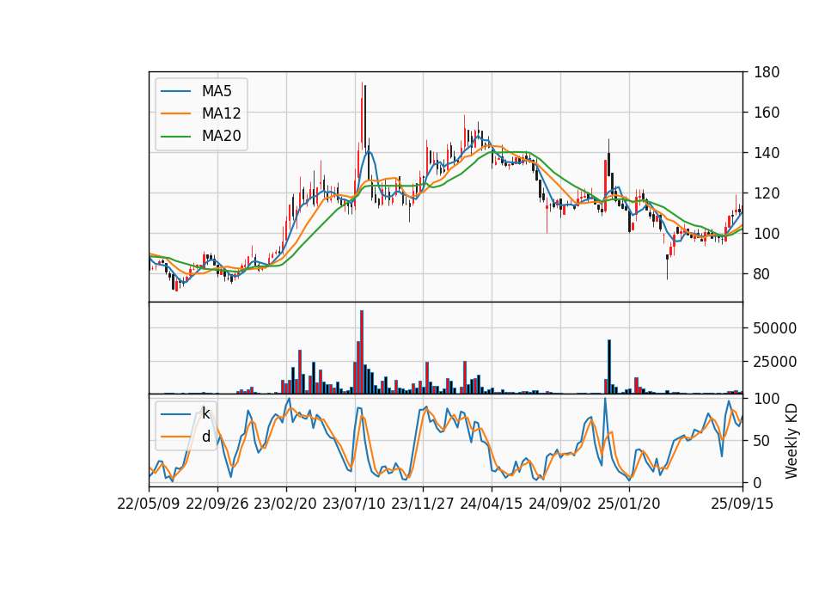Click the 180 price axis label

(x=766, y=72)
